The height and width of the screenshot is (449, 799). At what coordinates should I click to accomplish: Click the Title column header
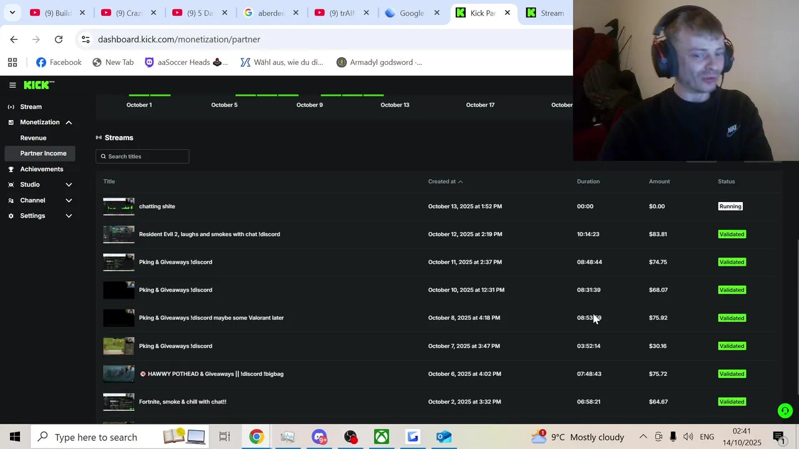109,181
